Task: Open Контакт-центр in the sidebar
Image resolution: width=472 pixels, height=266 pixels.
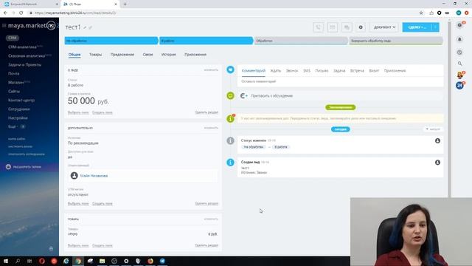Action: tap(21, 100)
